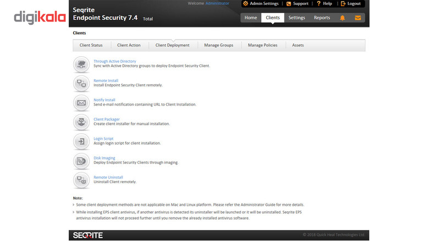
Task: Click the Administrator username link
Action: coord(217,3)
